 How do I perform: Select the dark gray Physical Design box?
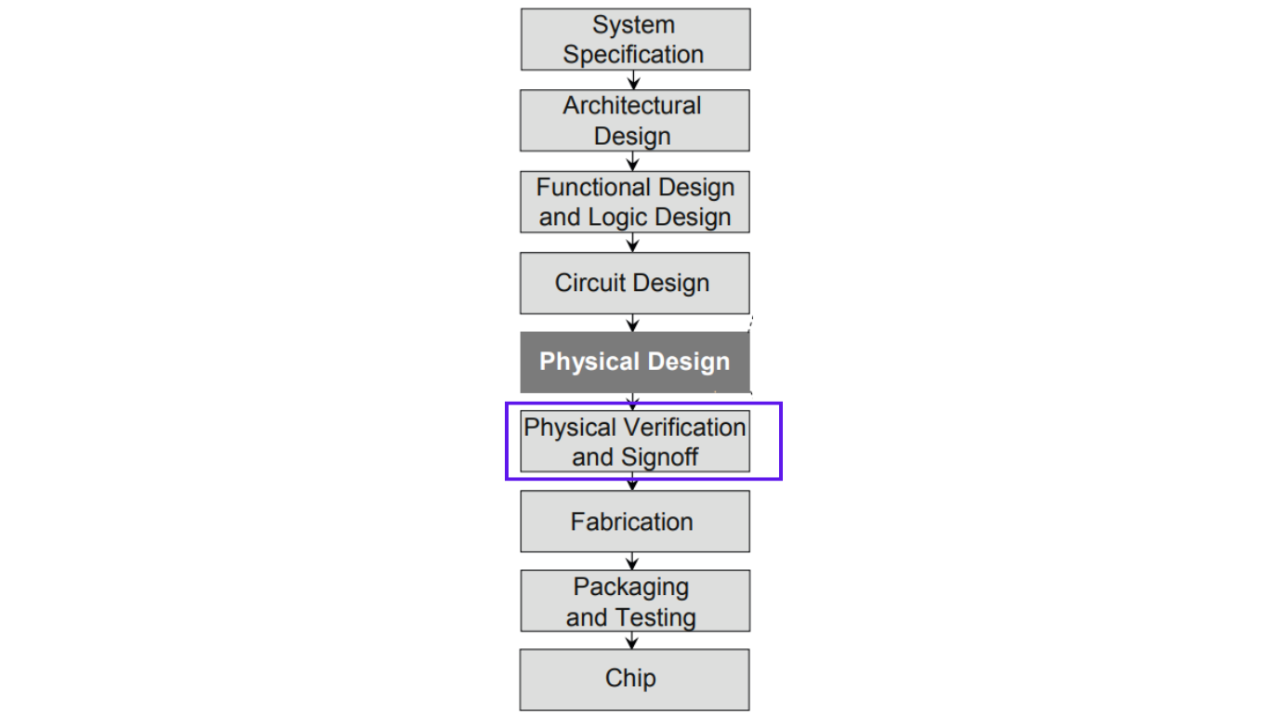pos(634,362)
